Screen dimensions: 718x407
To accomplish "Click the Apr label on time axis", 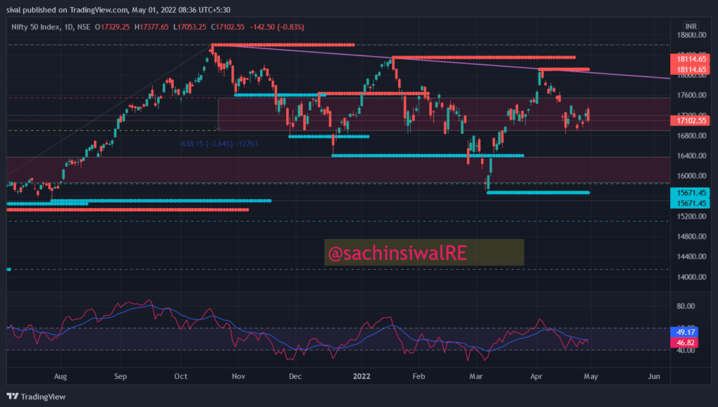I will point(536,376).
